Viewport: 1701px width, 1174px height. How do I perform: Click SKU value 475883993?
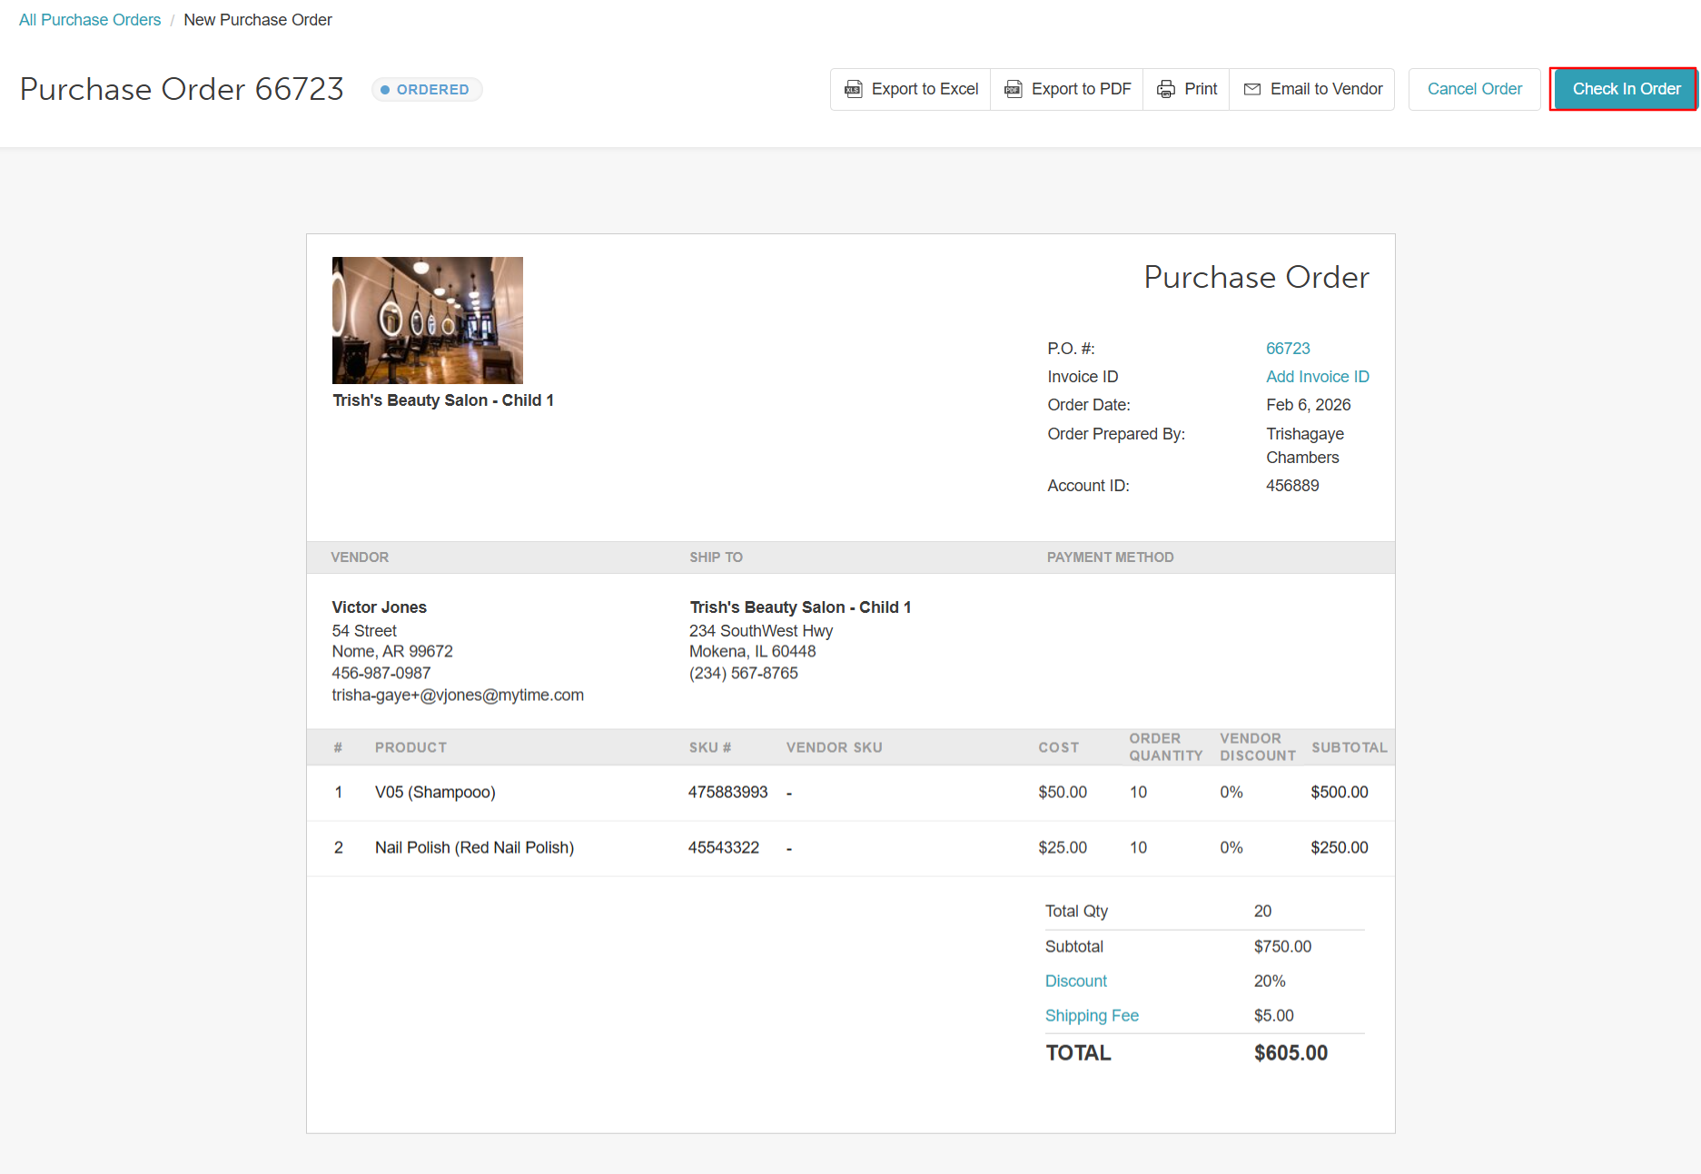pyautogui.click(x=727, y=793)
